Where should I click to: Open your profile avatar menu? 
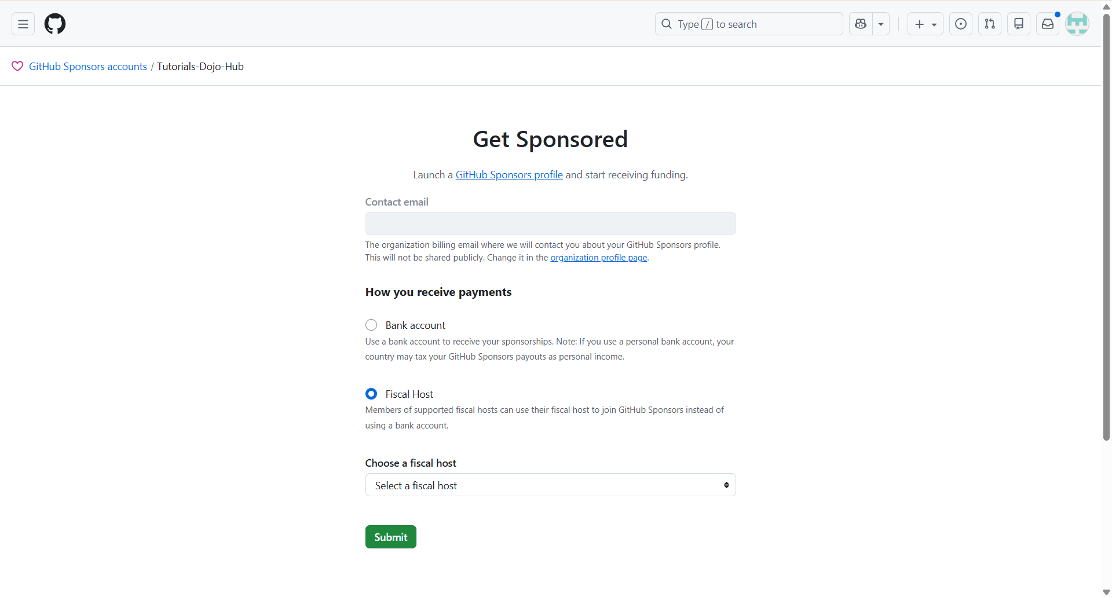tap(1077, 24)
